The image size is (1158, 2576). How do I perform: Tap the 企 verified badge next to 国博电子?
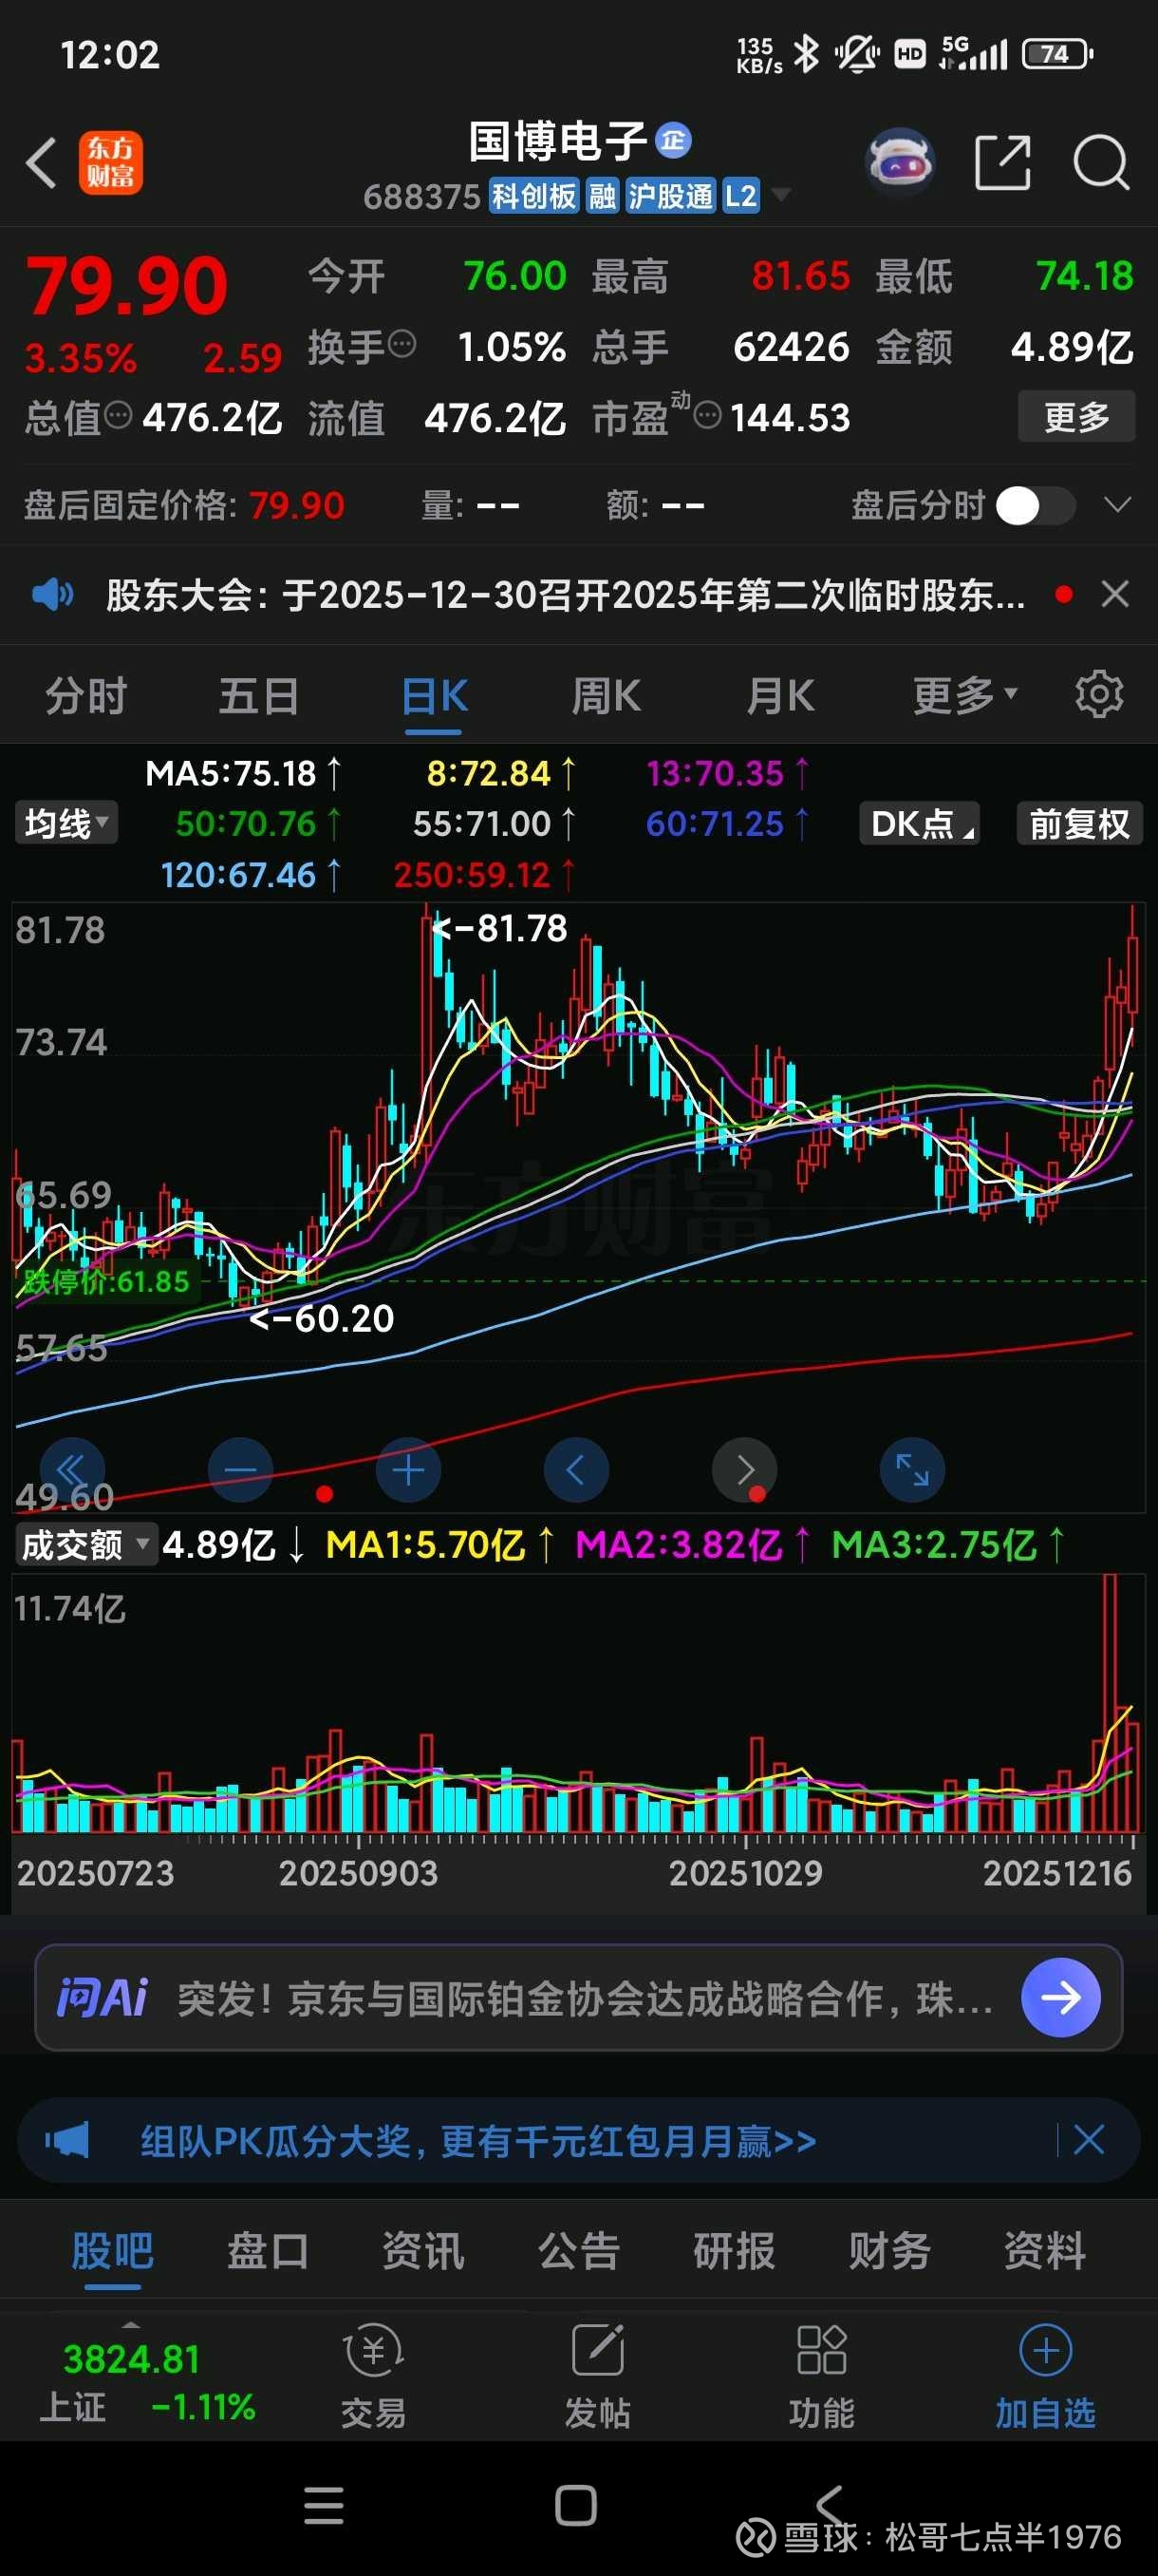click(x=673, y=141)
